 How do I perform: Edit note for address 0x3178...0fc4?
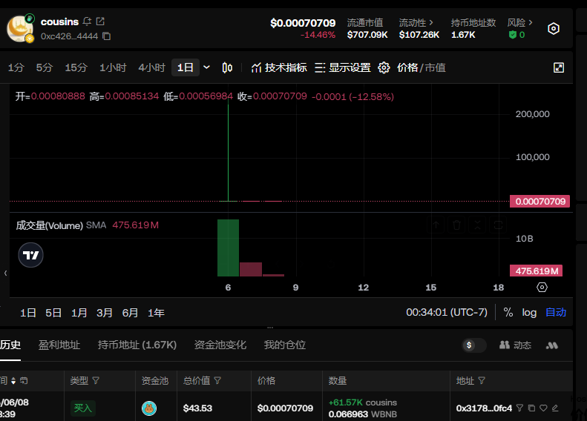point(555,408)
